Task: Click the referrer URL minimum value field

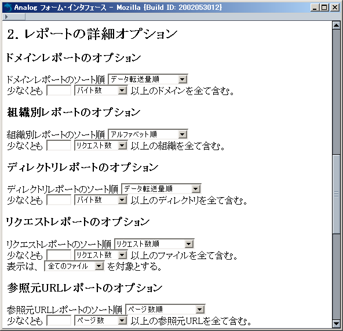Action: [59, 321]
